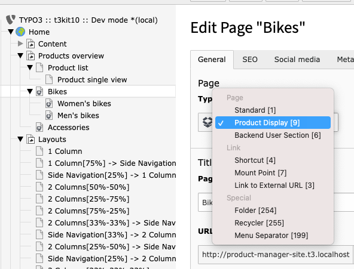Screen dimensions: 354x269
Task: Select Side Navigation[33%] -> 2 Column page
Action: point(112,235)
